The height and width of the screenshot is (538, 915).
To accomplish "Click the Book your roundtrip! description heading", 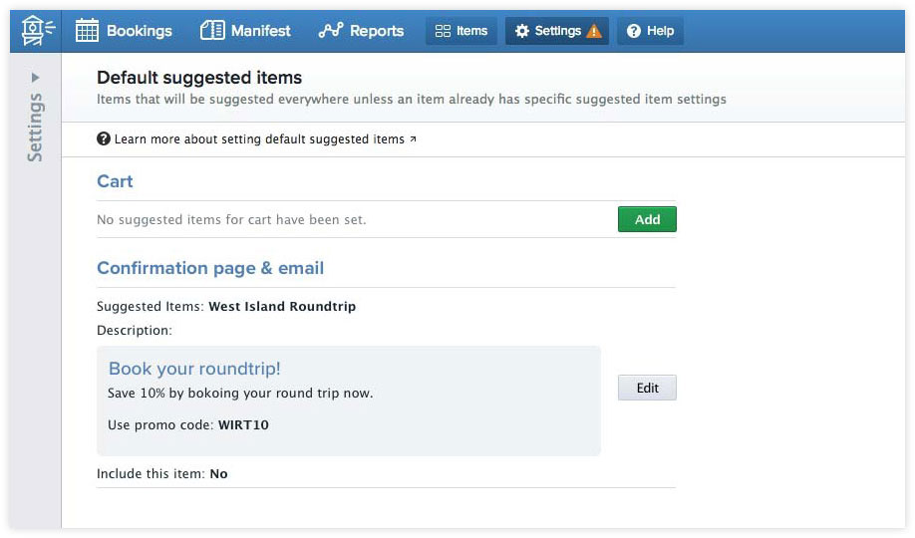I will [x=194, y=369].
